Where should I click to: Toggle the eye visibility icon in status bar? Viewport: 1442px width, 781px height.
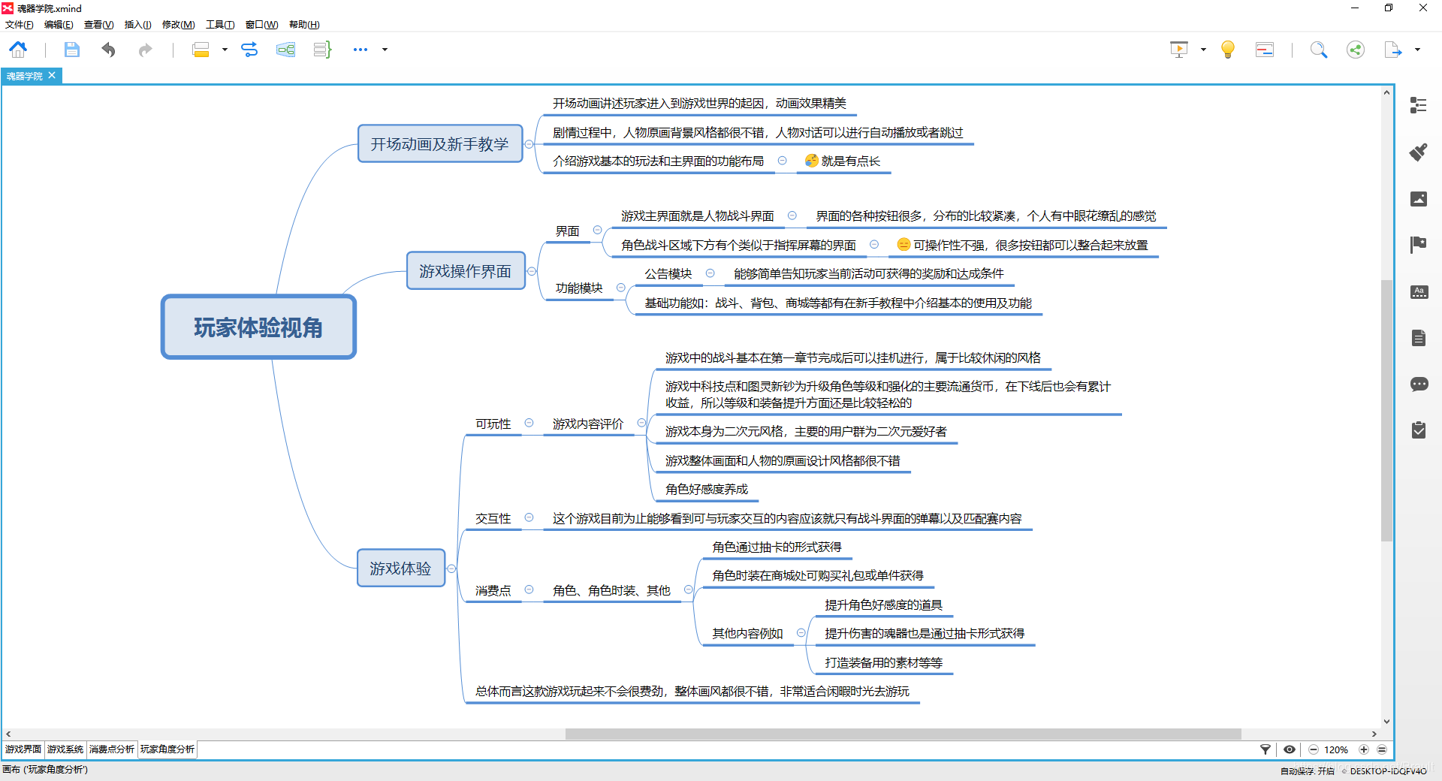coord(1290,749)
